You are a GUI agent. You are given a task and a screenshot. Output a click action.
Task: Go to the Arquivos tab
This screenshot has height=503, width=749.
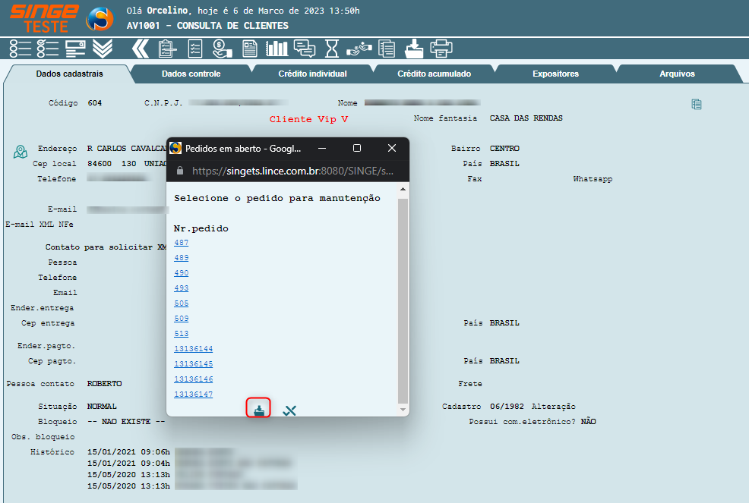tap(677, 74)
